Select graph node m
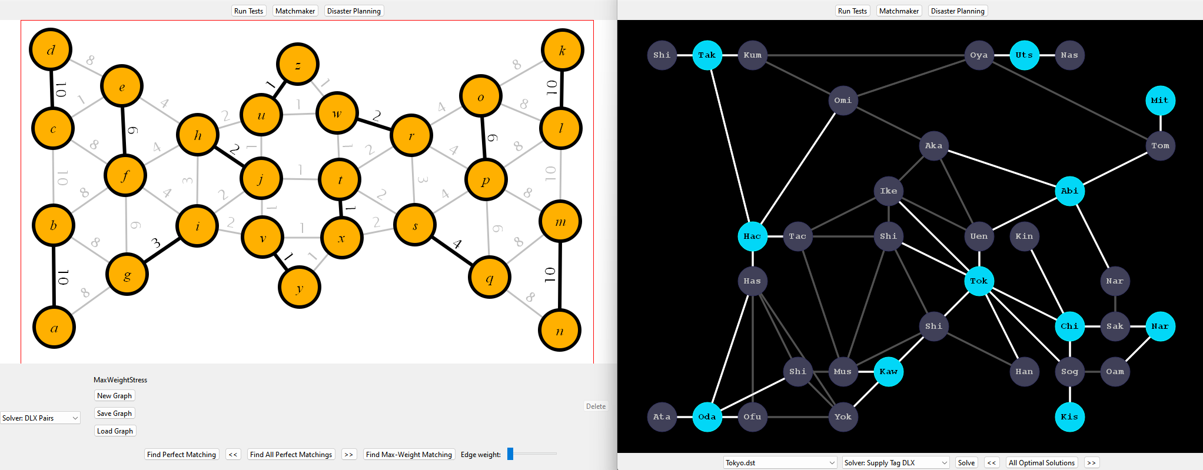The width and height of the screenshot is (1203, 470). point(560,221)
